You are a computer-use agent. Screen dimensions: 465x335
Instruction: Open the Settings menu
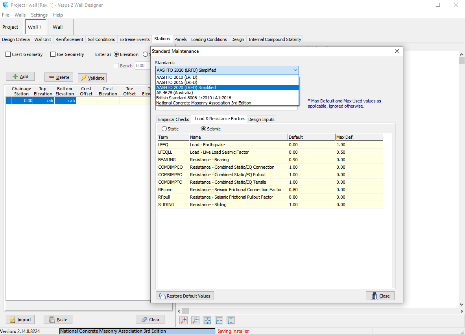(39, 15)
